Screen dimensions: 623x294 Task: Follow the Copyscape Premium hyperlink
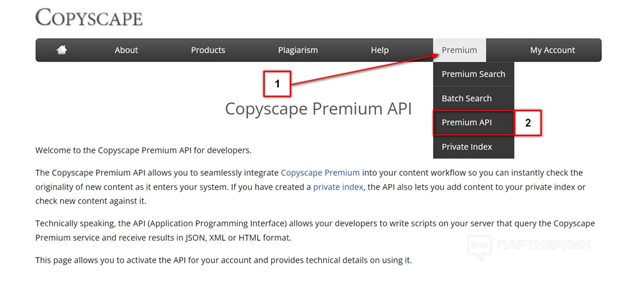pos(320,173)
